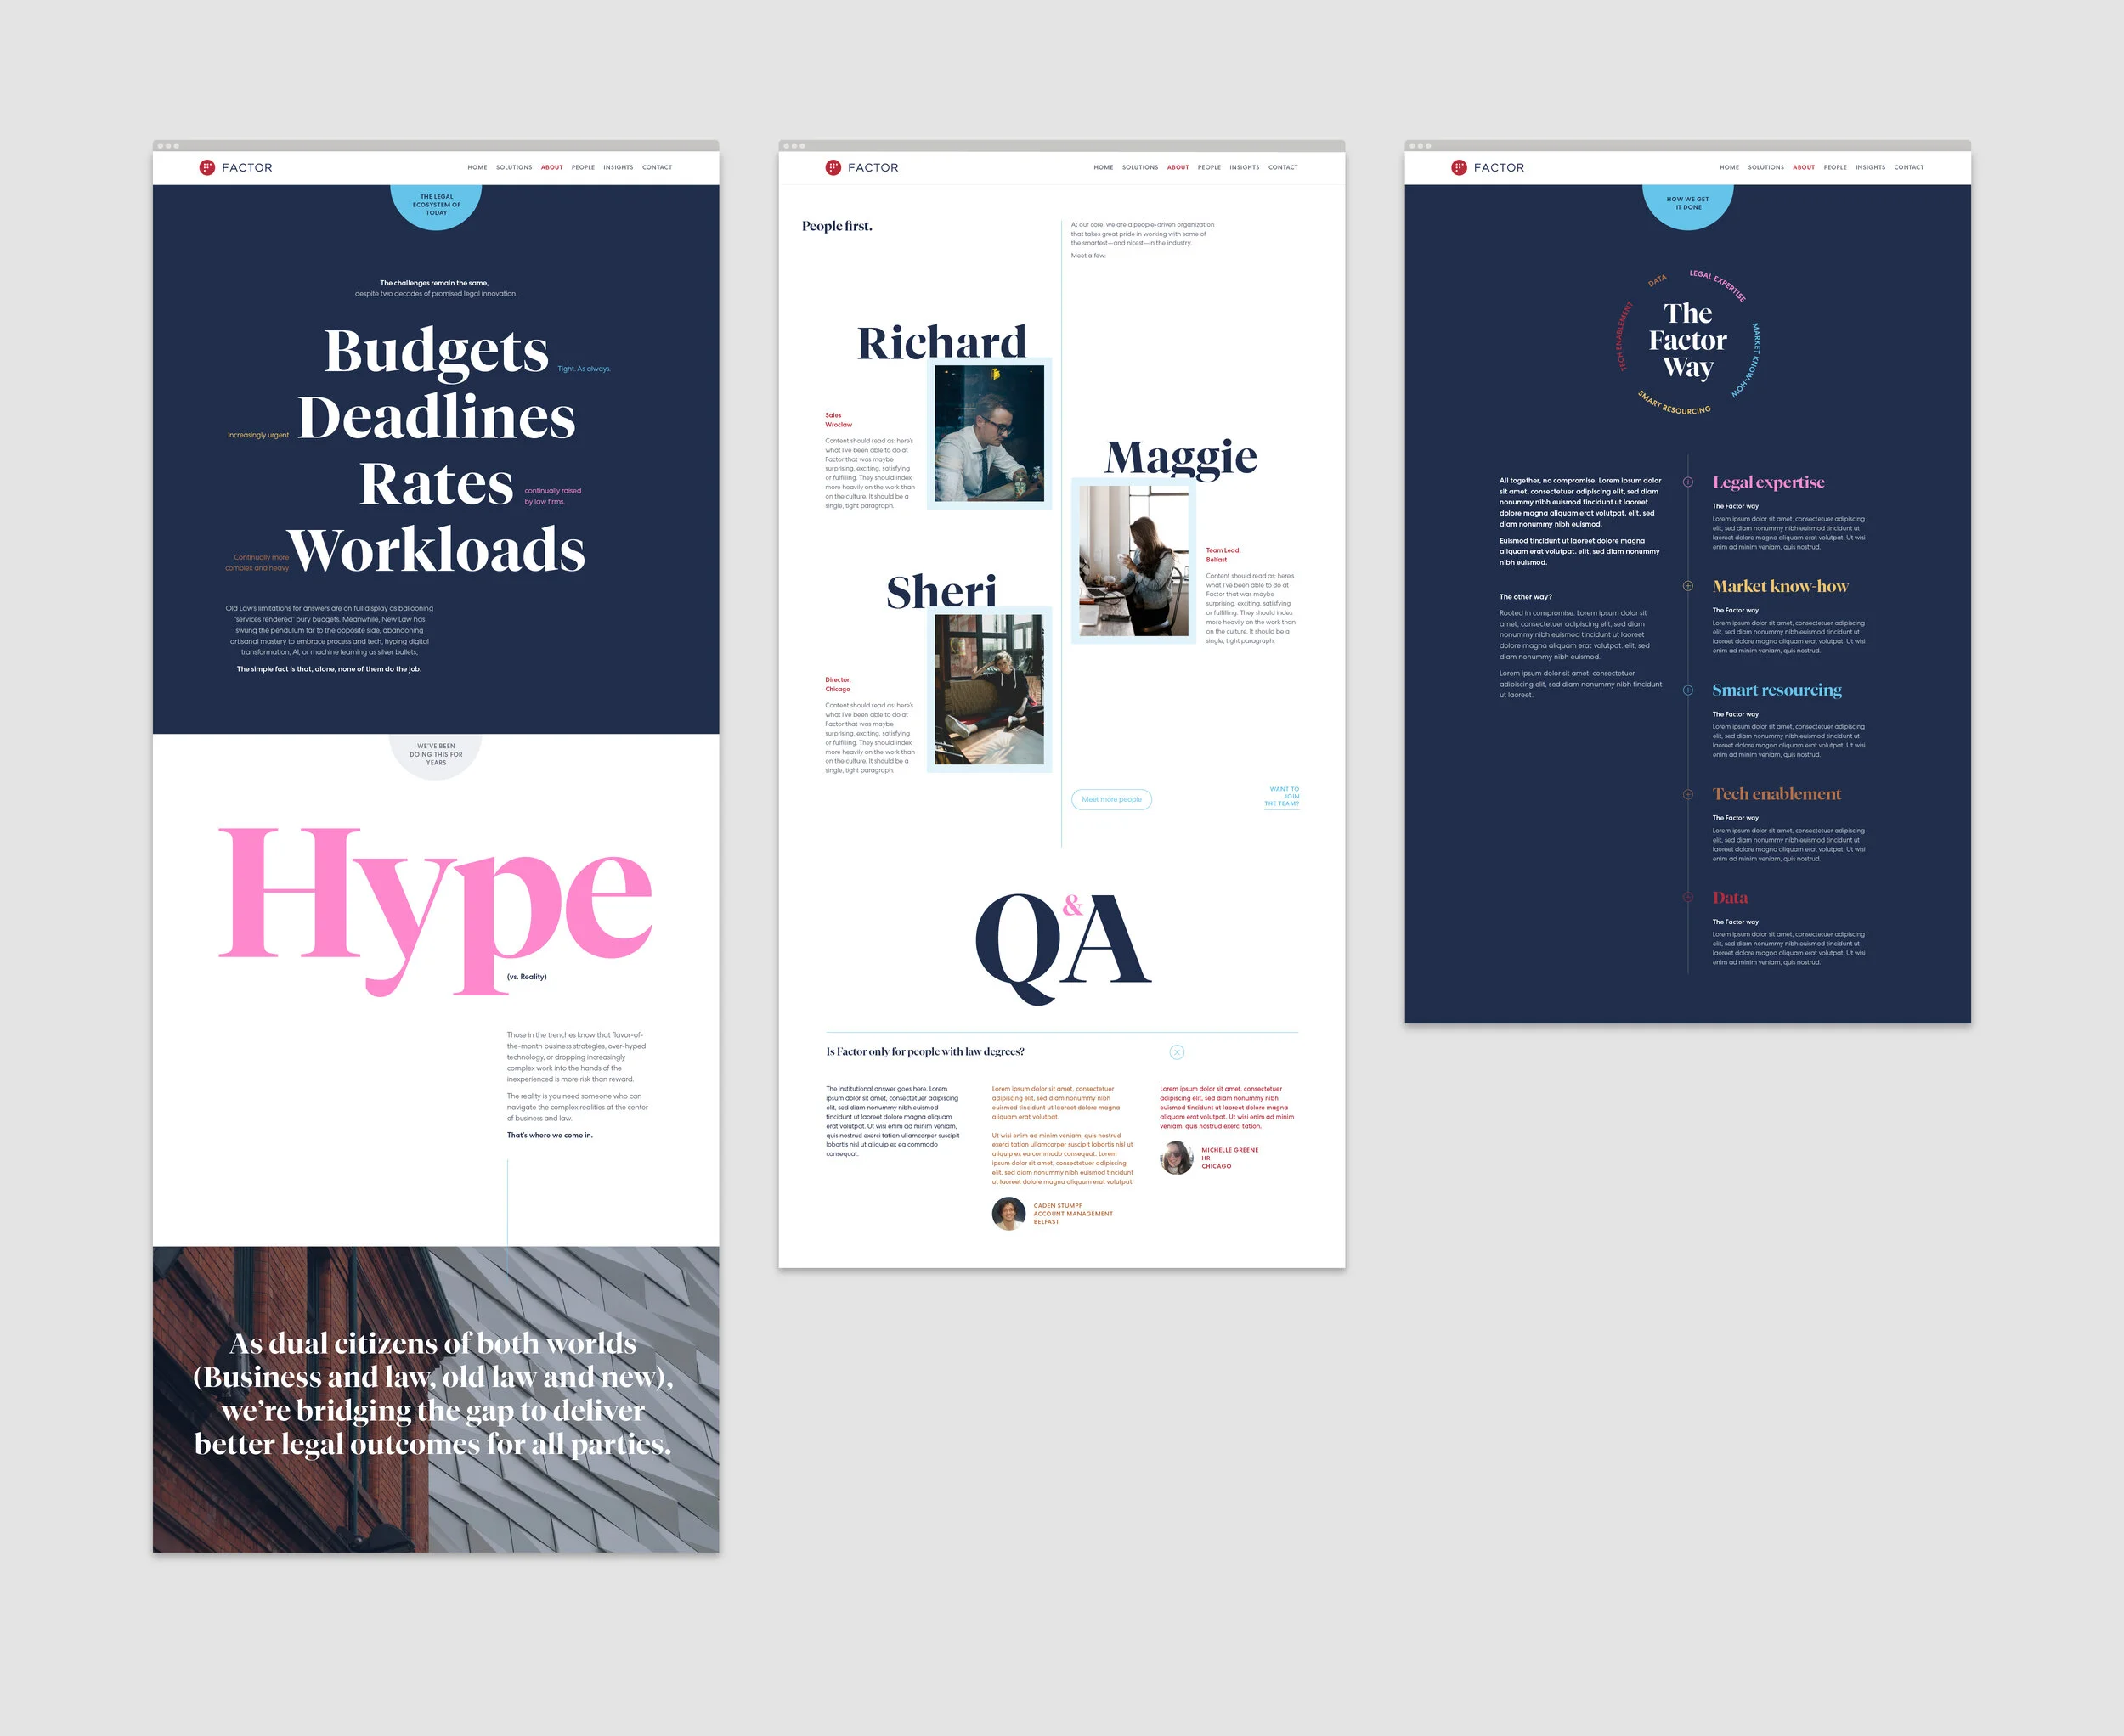
Task: Open PEOPLE in the People first page nav
Action: pyautogui.click(x=1209, y=167)
